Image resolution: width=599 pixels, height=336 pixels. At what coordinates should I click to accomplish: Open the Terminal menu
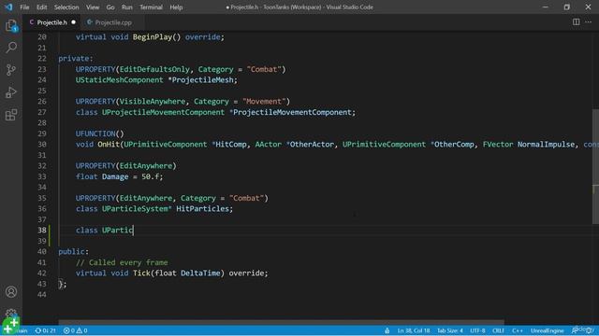(x=151, y=7)
